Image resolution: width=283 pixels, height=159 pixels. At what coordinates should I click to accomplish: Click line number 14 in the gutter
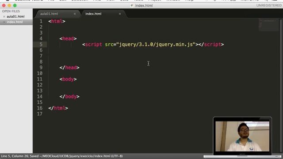point(40,97)
